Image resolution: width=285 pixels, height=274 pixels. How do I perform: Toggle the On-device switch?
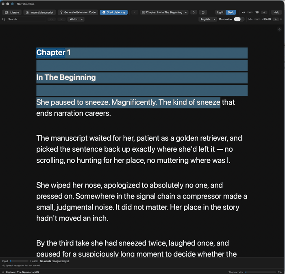[239, 19]
